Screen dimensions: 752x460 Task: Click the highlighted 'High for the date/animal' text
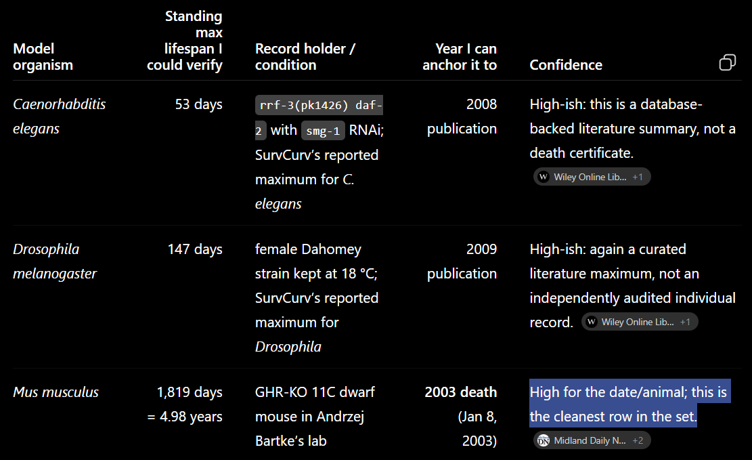(x=629, y=404)
